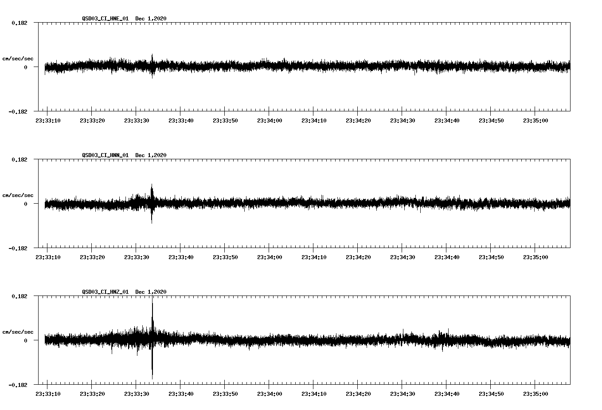This screenshot has height=410, width=602.
Task: Click the 23:34:30 label under the top plot
Action: [403, 119]
